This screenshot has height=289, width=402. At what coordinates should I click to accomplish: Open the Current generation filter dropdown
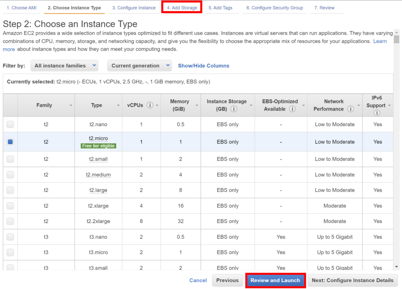(139, 66)
